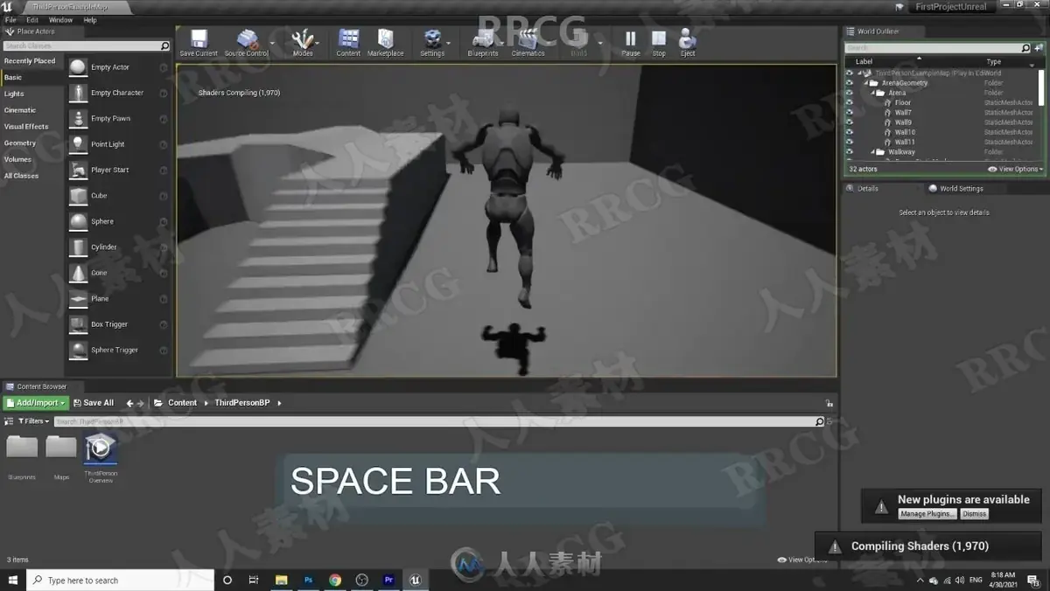Select the Lights category

(14, 94)
